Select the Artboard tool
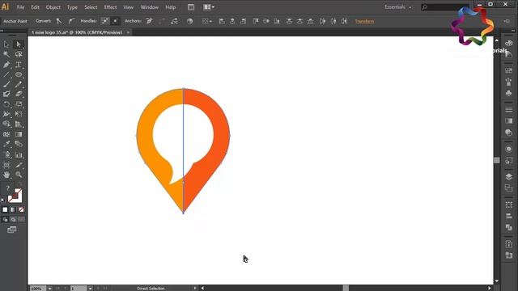518x291 pixels. pyautogui.click(x=6, y=165)
